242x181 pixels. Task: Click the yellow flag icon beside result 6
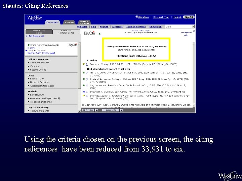(84, 96)
